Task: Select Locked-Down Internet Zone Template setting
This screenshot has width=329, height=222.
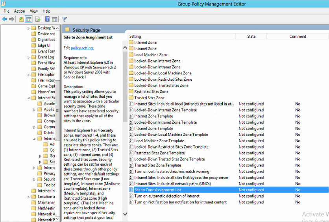Action: (165, 110)
